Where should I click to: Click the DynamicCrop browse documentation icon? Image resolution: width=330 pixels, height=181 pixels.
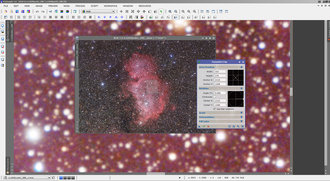[x=234, y=126]
